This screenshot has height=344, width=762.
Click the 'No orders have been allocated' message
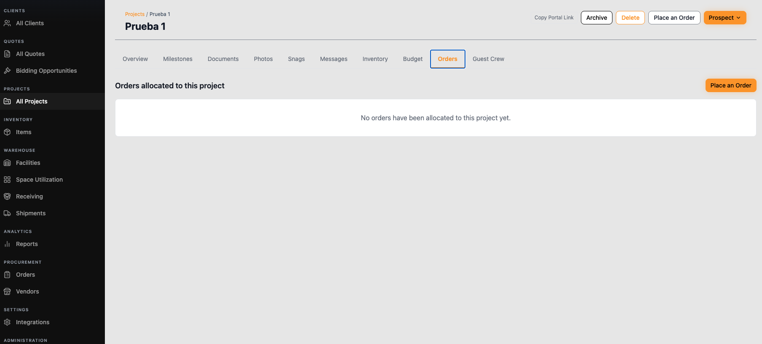pyautogui.click(x=436, y=118)
